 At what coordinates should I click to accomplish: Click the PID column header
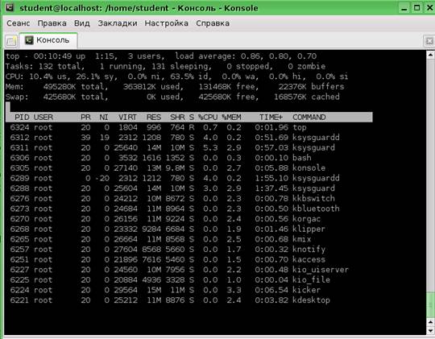[22, 118]
